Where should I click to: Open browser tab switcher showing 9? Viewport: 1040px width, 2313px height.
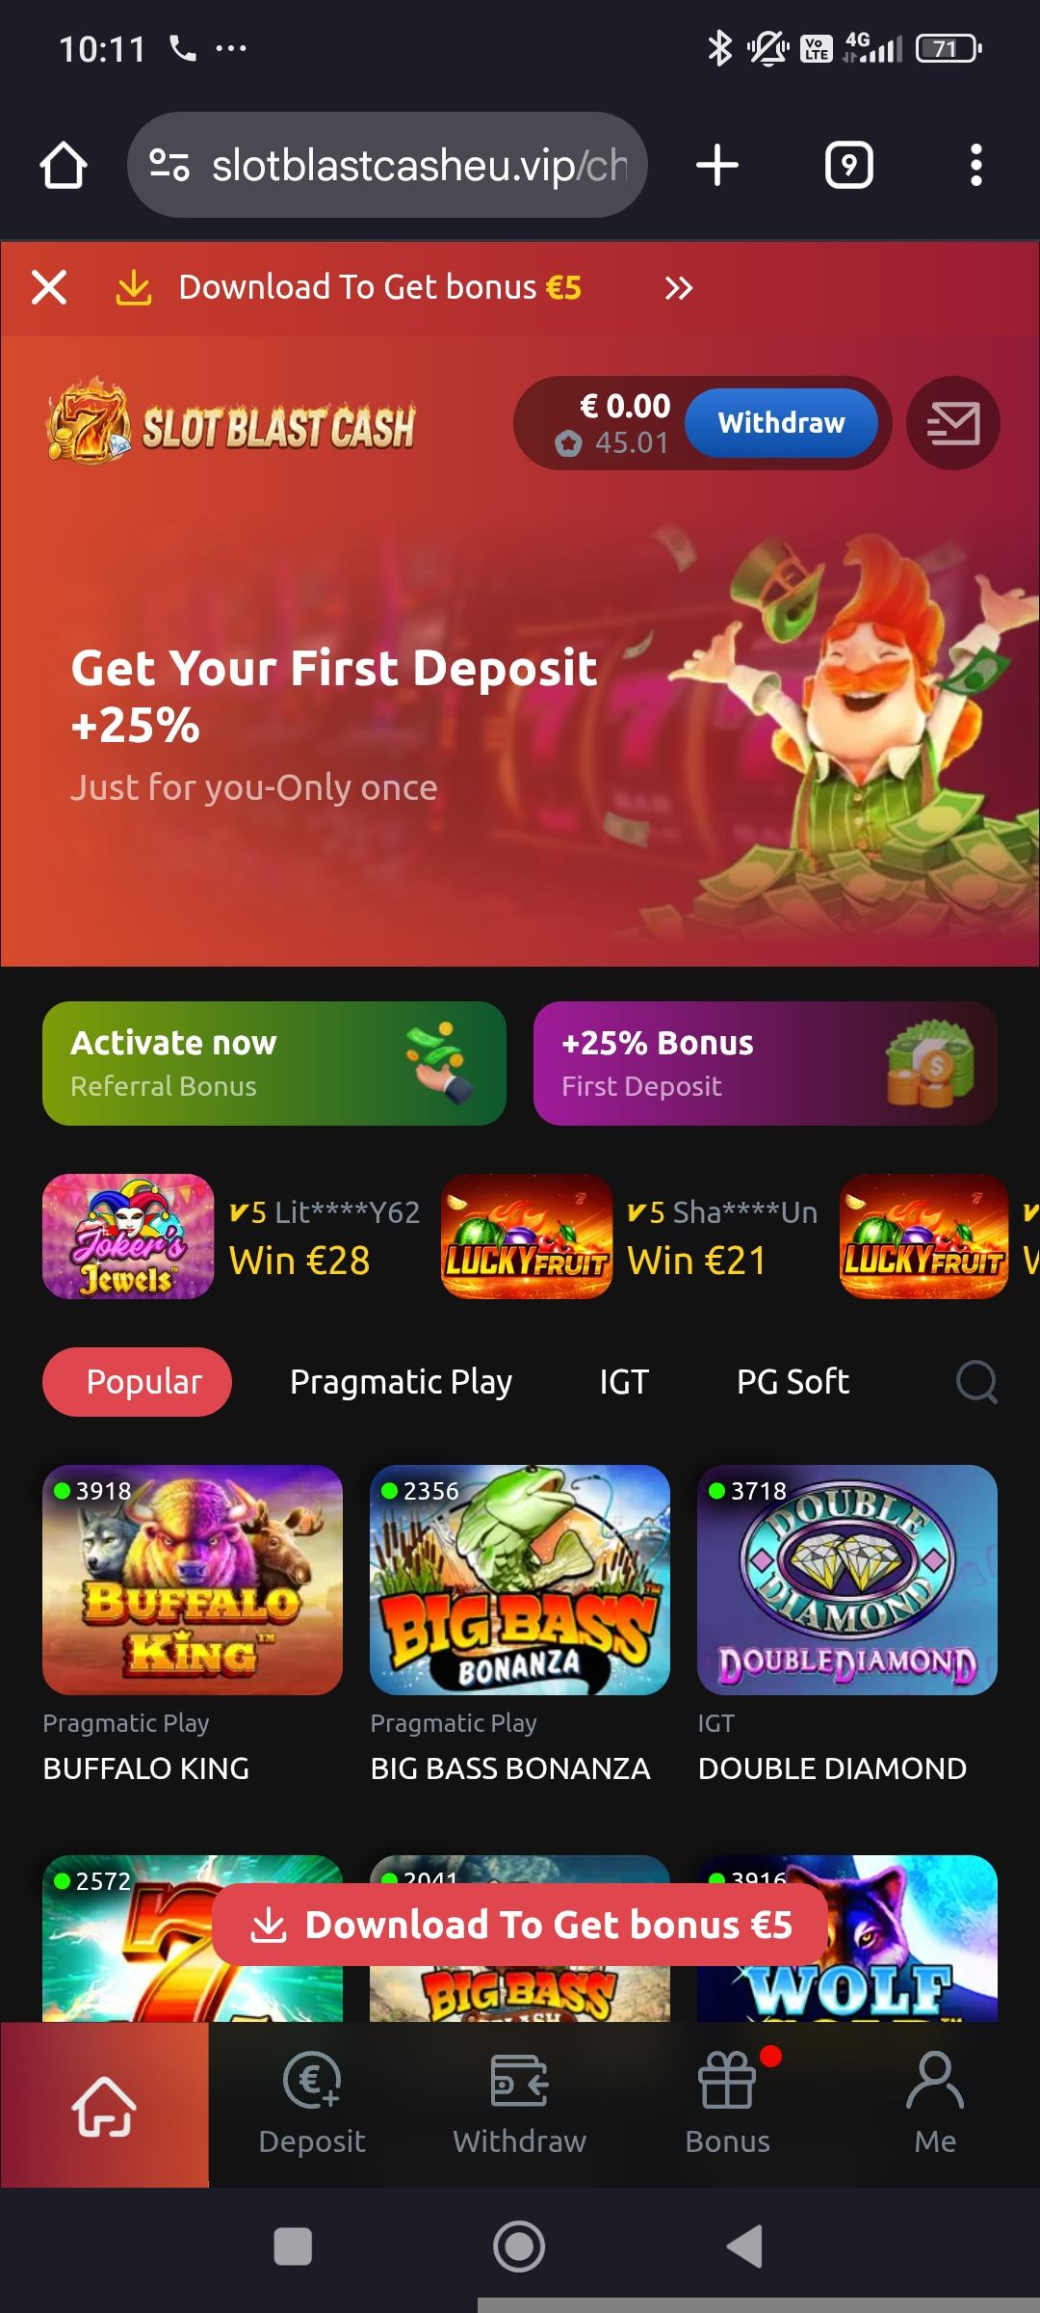point(849,165)
